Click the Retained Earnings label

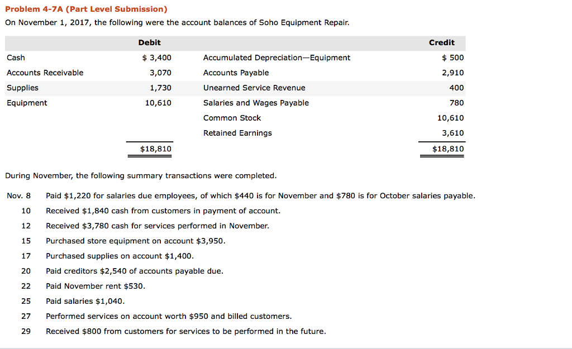pyautogui.click(x=237, y=133)
